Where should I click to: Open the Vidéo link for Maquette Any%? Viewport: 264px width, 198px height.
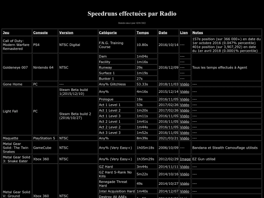tap(184, 138)
